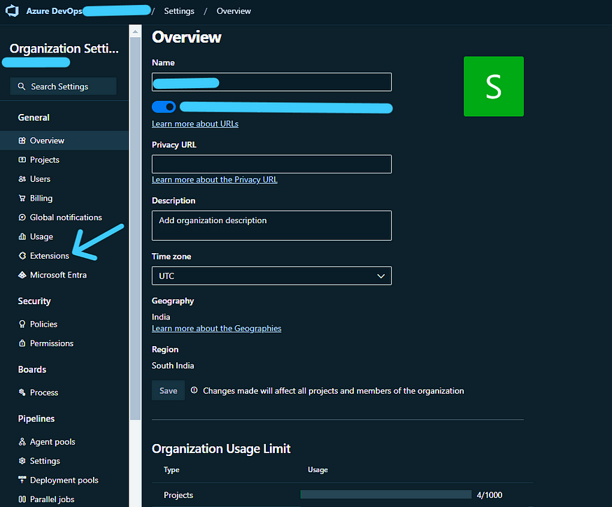
Task: Click the 4/1000 projects usage value
Action: 490,495
